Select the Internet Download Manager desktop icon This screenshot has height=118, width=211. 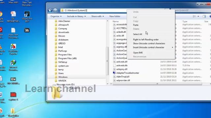pyautogui.click(x=13, y=66)
